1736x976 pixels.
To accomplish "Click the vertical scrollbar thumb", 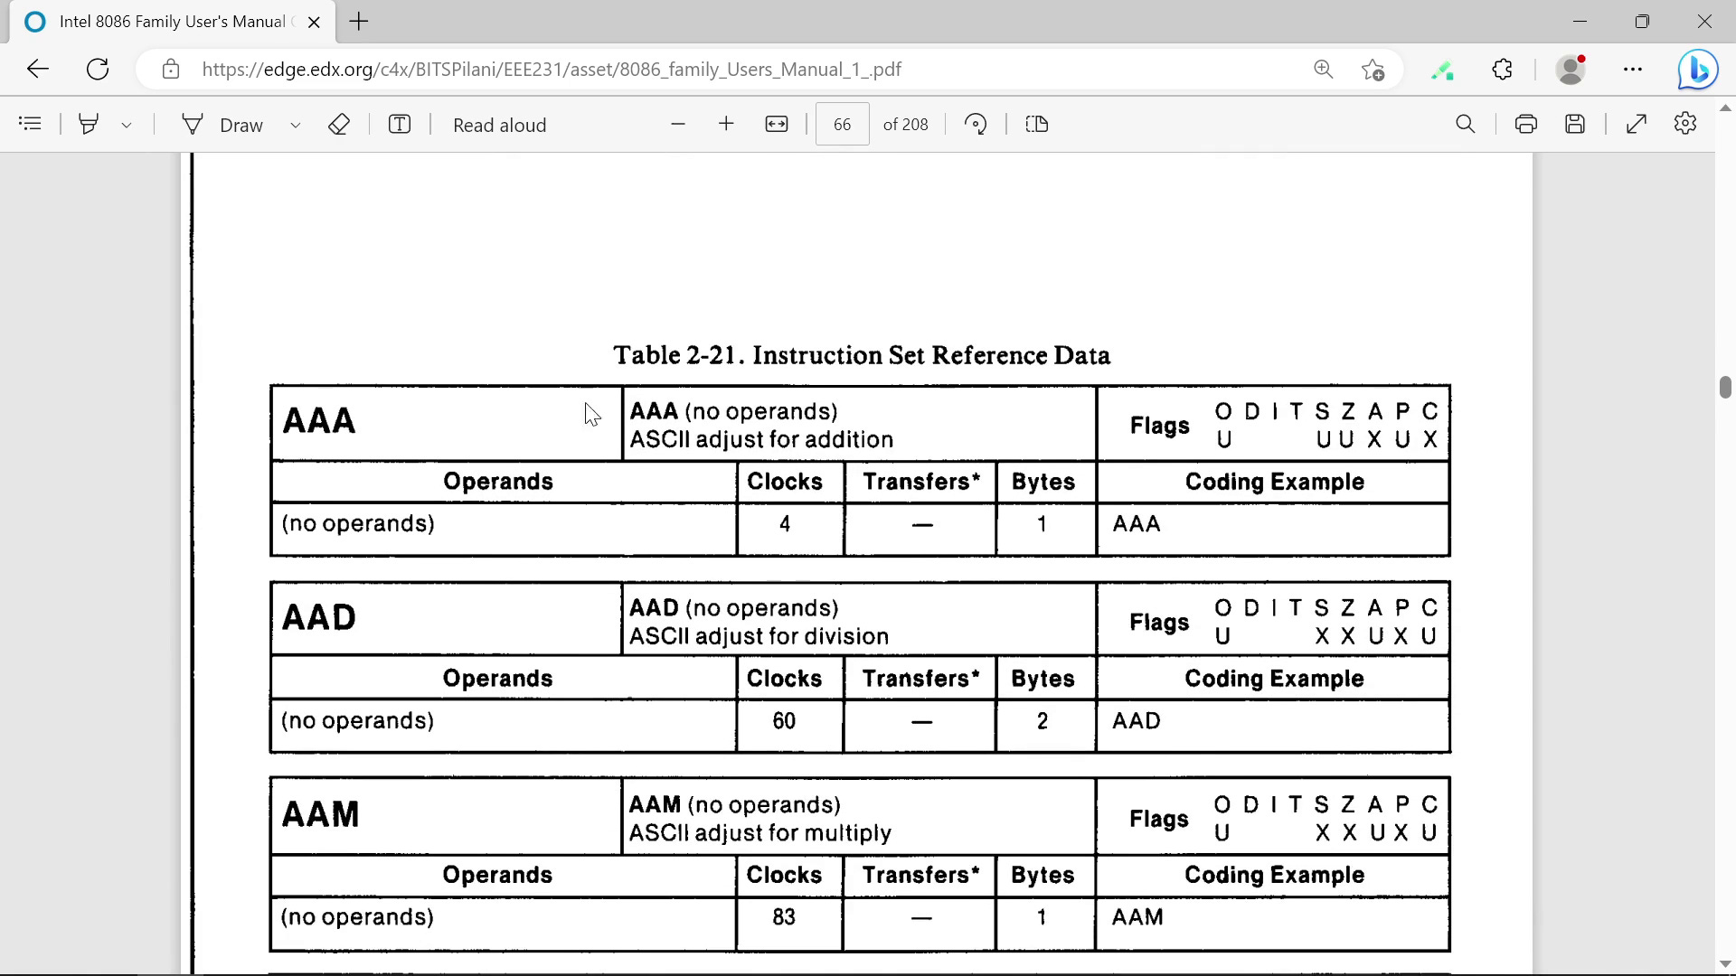I will (x=1724, y=387).
